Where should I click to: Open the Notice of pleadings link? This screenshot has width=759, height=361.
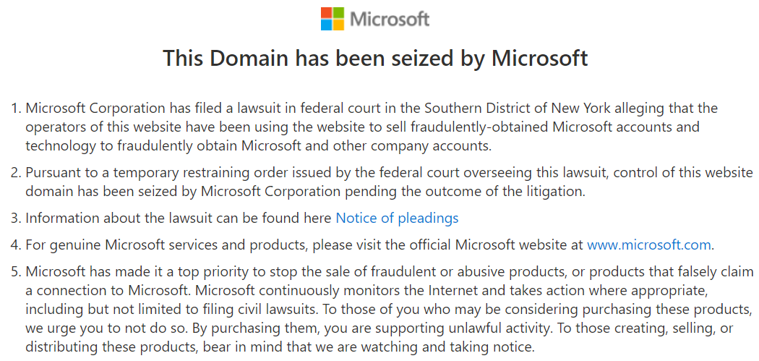tap(397, 218)
